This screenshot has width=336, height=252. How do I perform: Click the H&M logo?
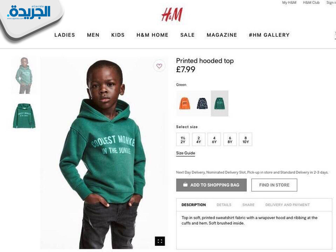pyautogui.click(x=172, y=14)
